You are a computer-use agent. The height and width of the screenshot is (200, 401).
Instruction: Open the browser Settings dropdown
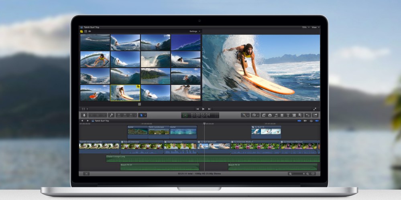pos(195,31)
